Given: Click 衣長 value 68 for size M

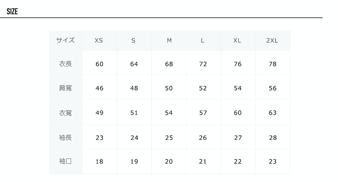Looking at the screenshot, I should [x=169, y=64].
